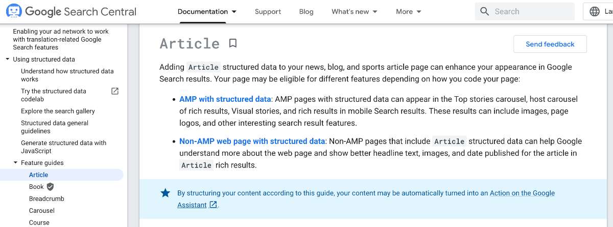Click the star icon in the note box
Image resolution: width=613 pixels, height=227 pixels.
coord(165,193)
